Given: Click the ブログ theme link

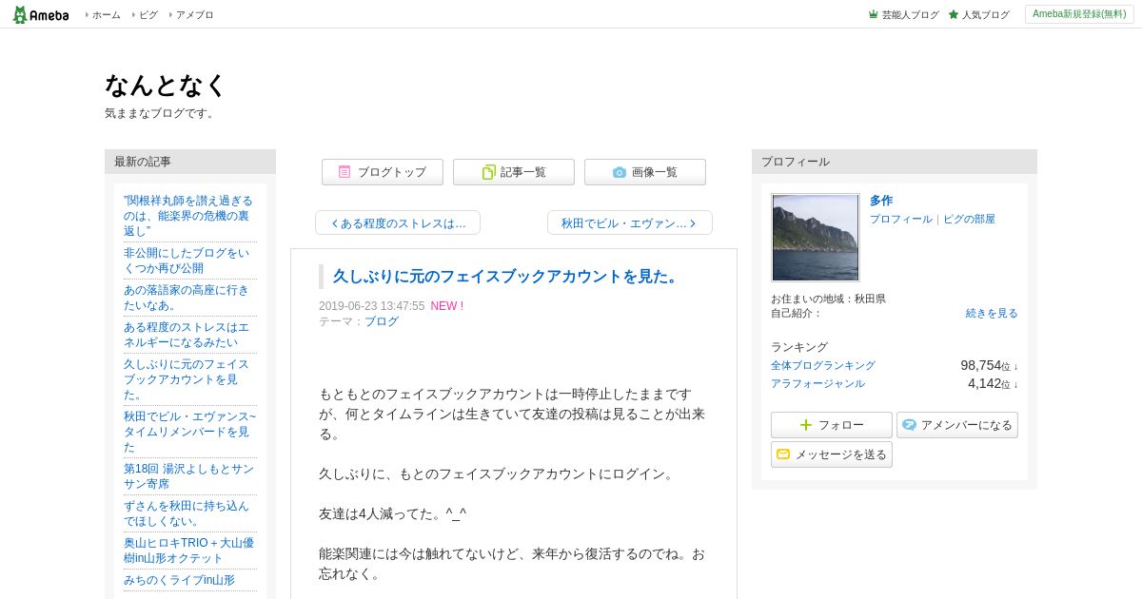Looking at the screenshot, I should click(x=382, y=321).
